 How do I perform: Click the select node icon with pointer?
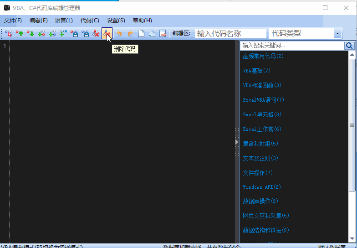(x=9, y=34)
